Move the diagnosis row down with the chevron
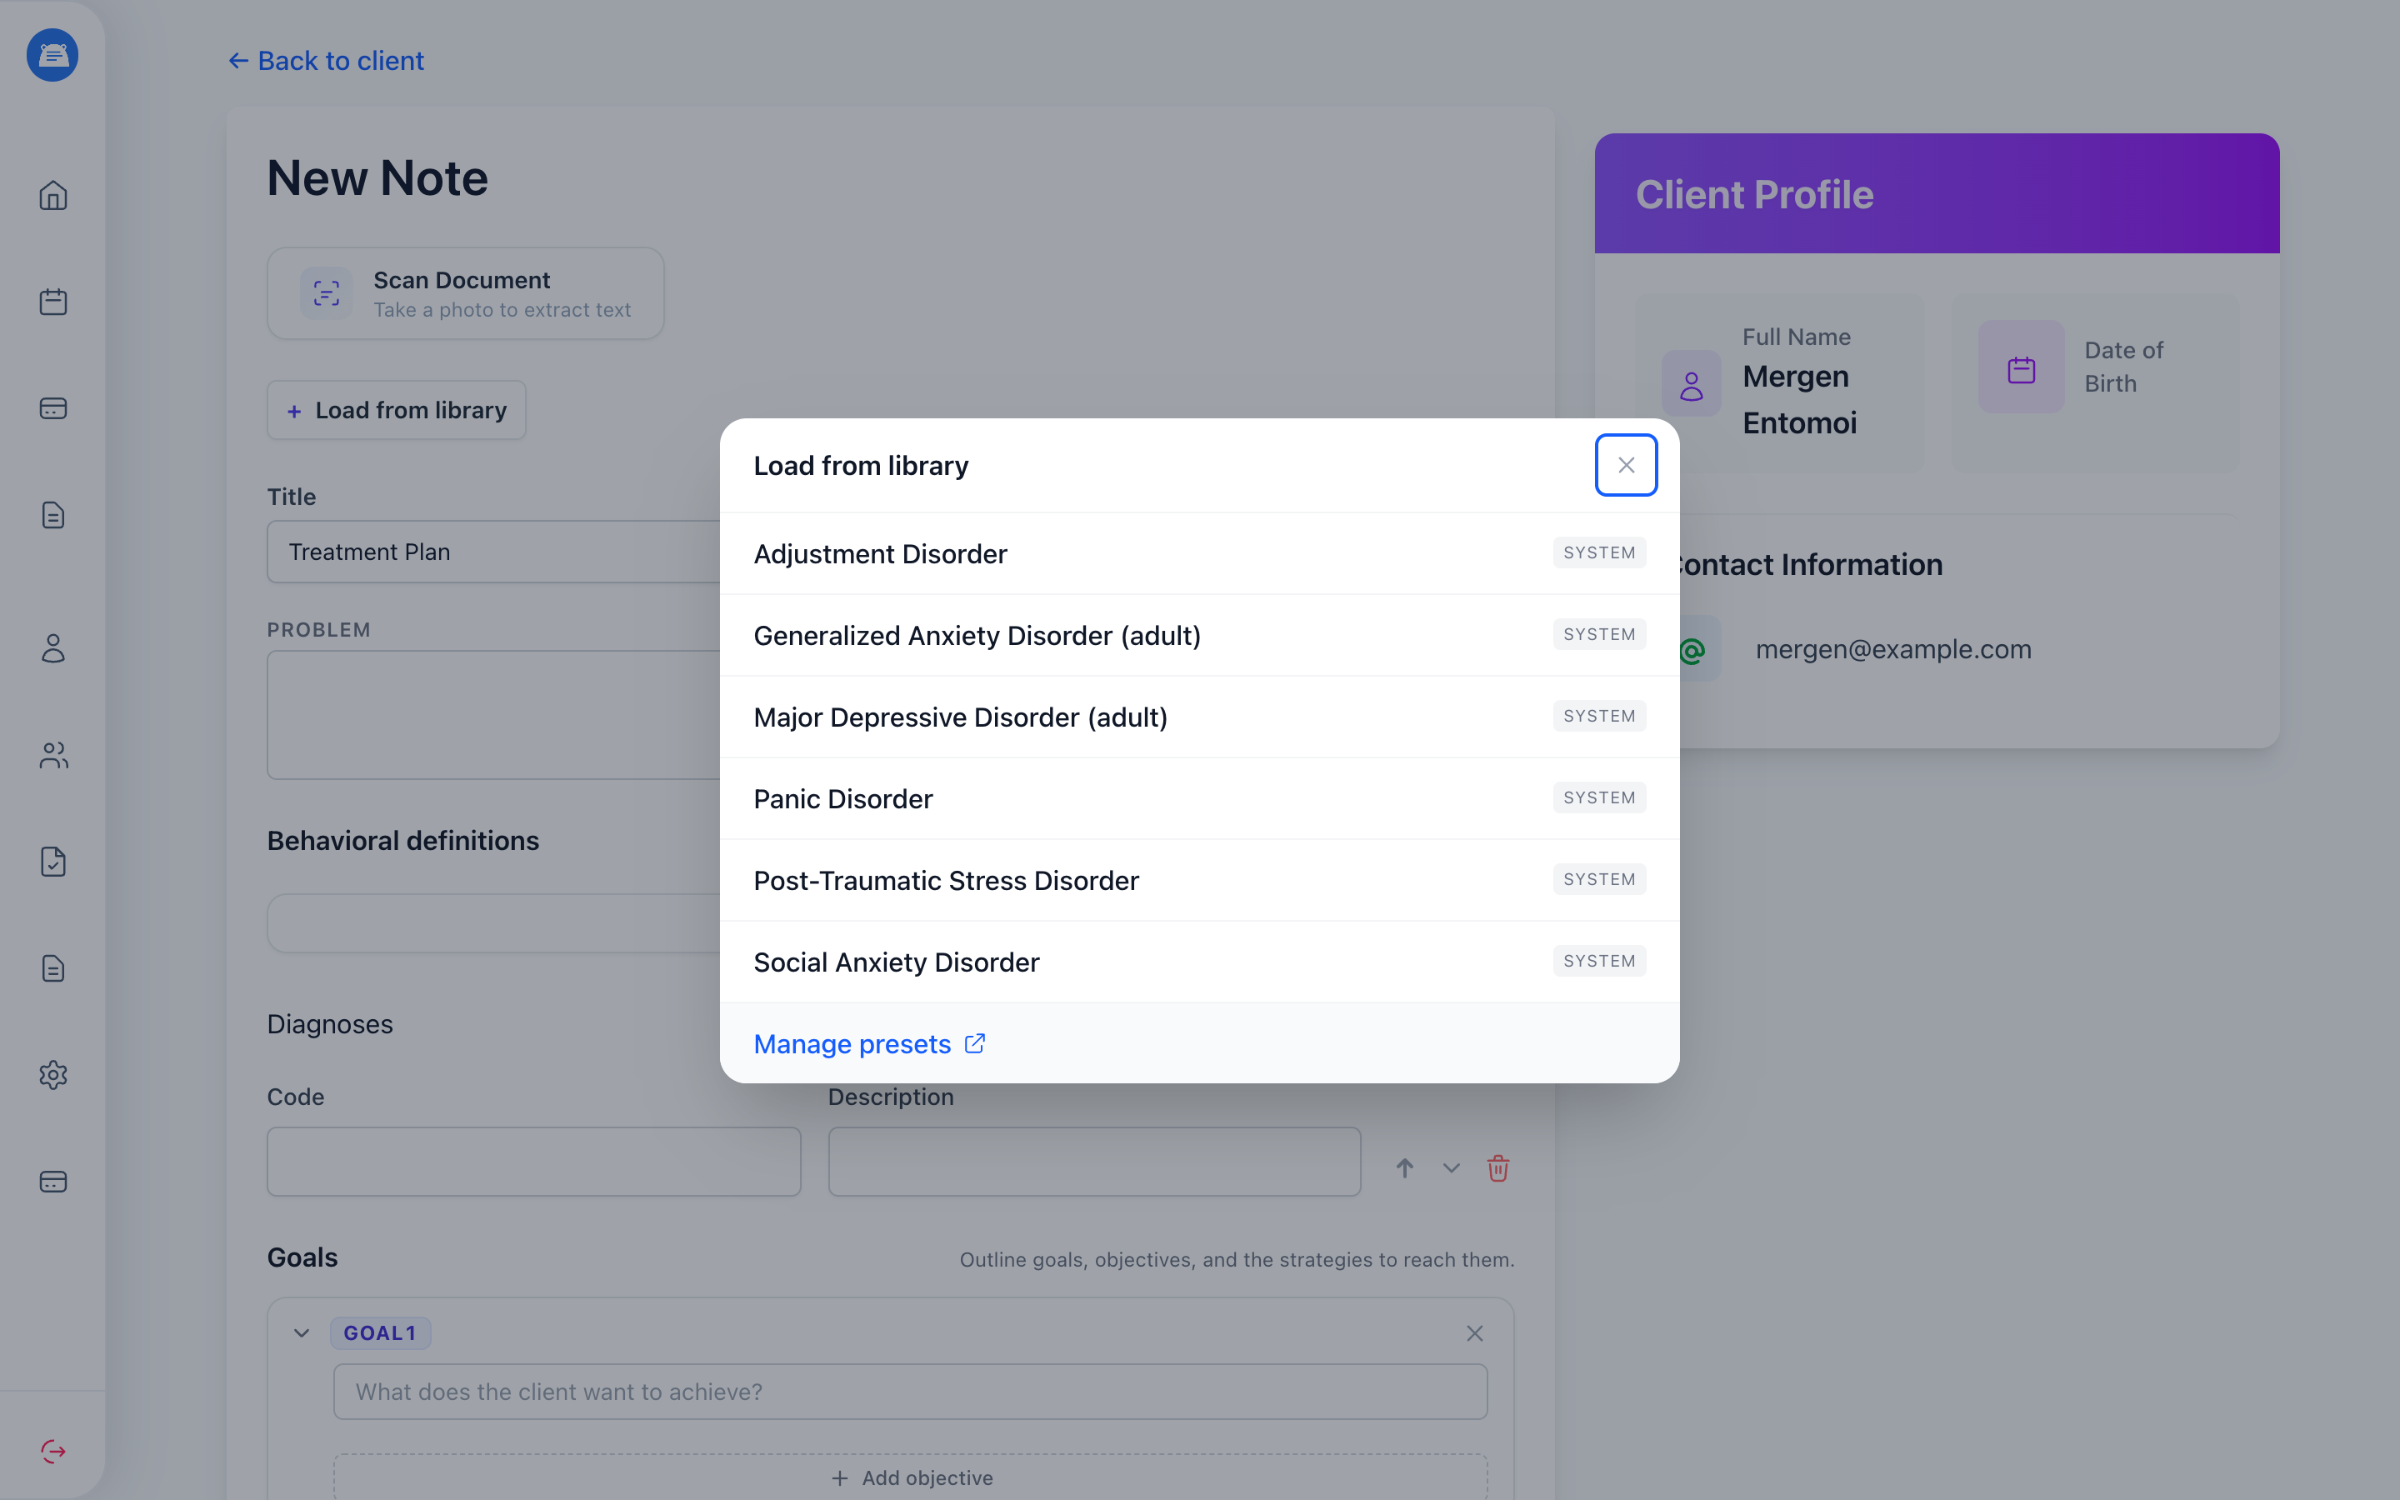The height and width of the screenshot is (1500, 2400). (1451, 1167)
